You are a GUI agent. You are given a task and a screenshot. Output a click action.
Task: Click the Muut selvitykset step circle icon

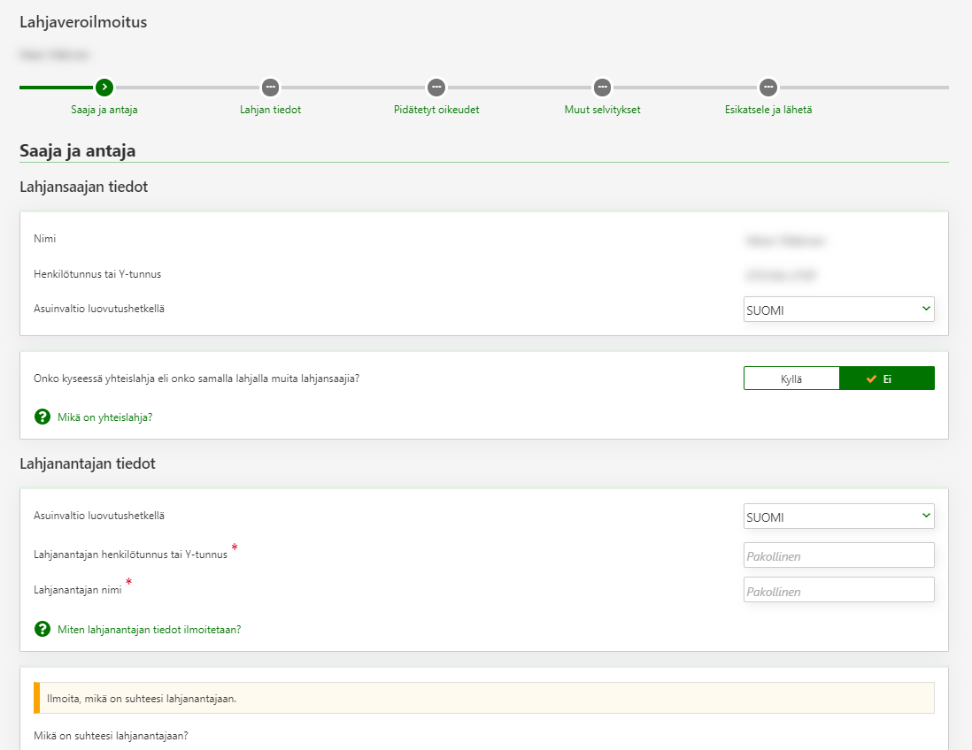click(x=602, y=87)
